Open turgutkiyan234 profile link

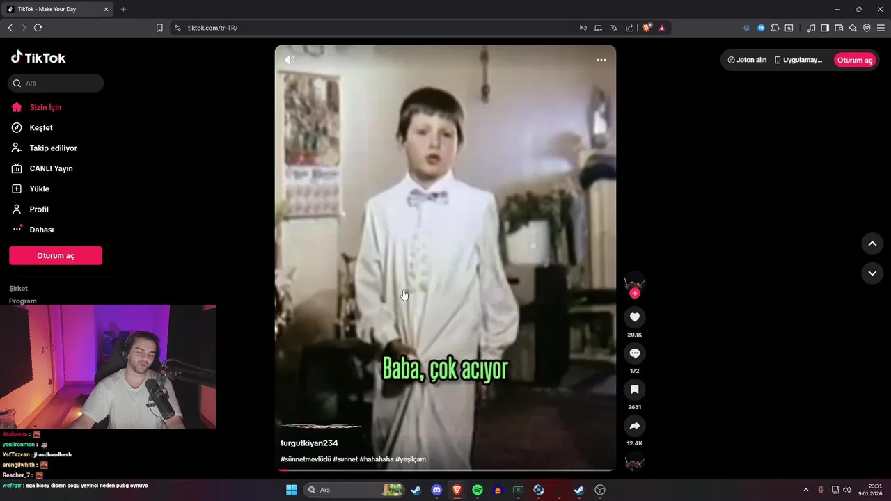click(309, 443)
